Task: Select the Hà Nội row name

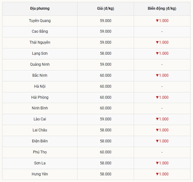Action: [40, 86]
